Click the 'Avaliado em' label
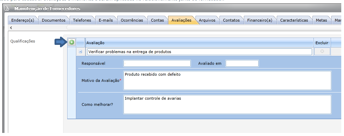344x136 pixels. point(210,63)
